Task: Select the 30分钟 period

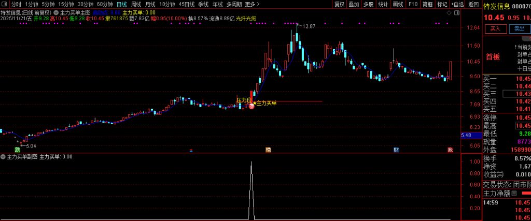Action: (86, 4)
